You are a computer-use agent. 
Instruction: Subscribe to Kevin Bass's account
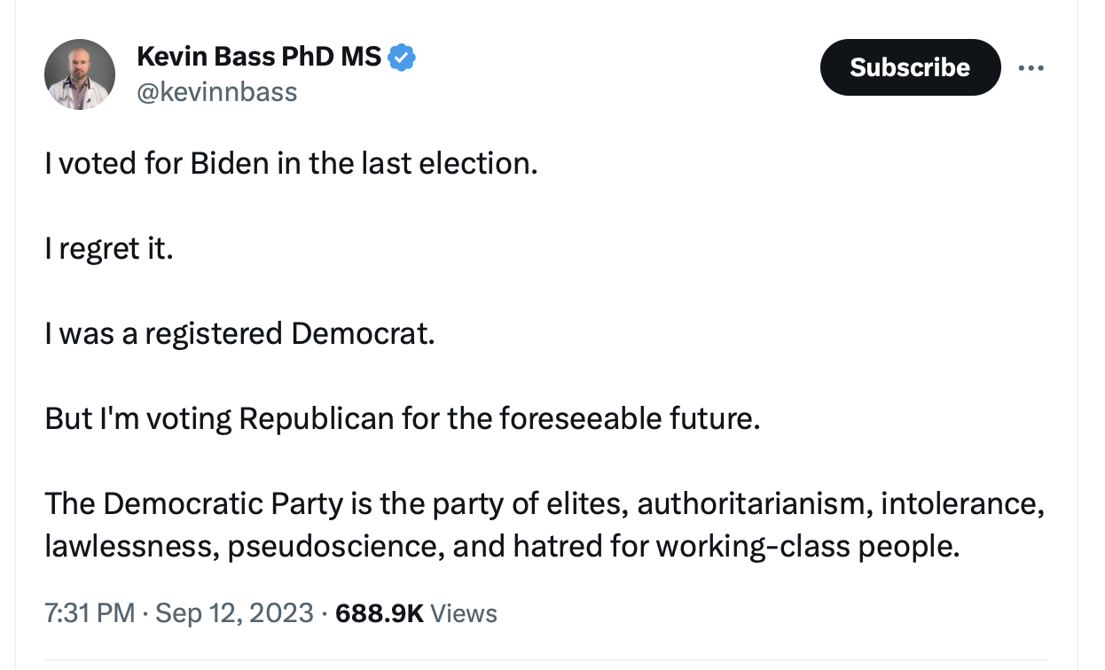coord(910,67)
